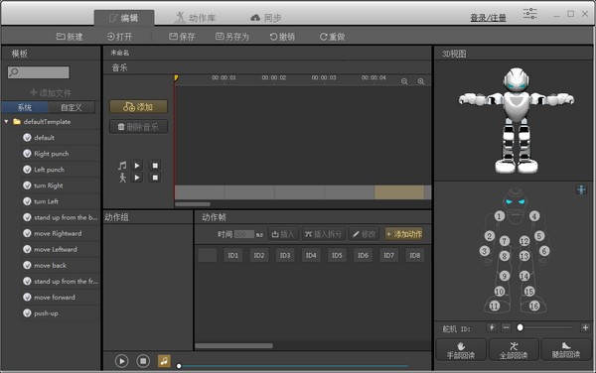
Task: Play the music track preview
Action: pos(137,166)
